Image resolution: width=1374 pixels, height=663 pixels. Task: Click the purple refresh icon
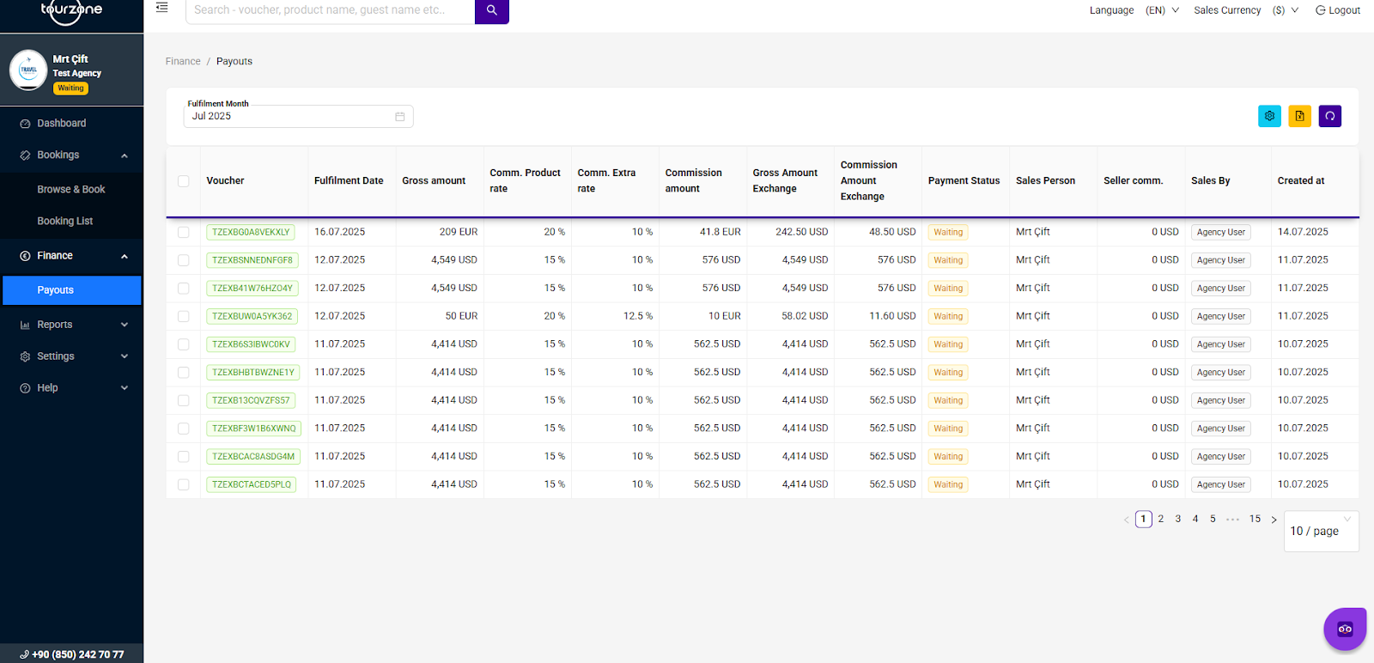click(x=1329, y=116)
